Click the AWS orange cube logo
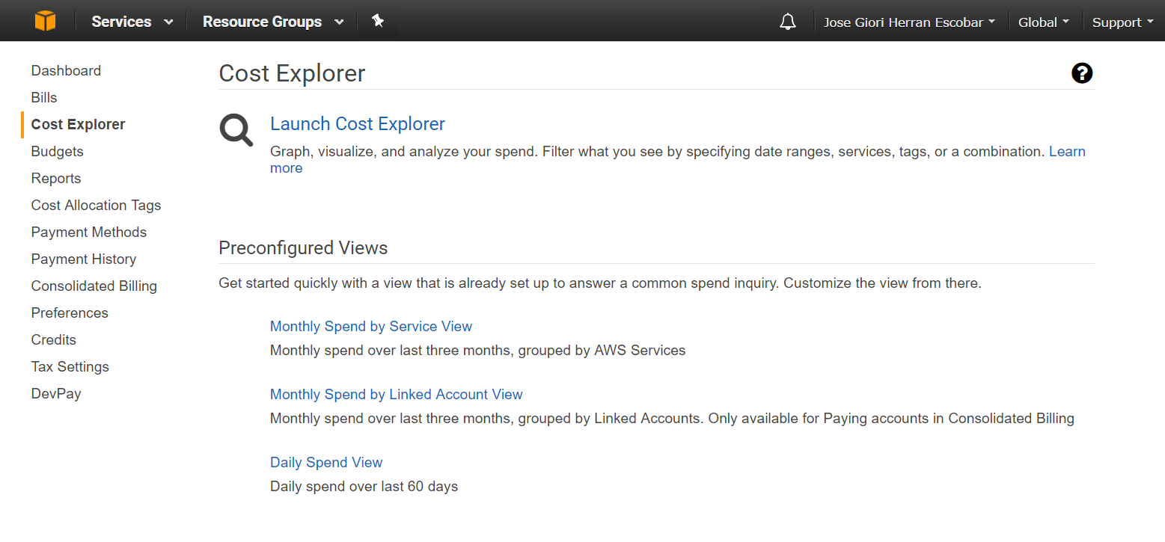This screenshot has width=1165, height=542. click(45, 21)
